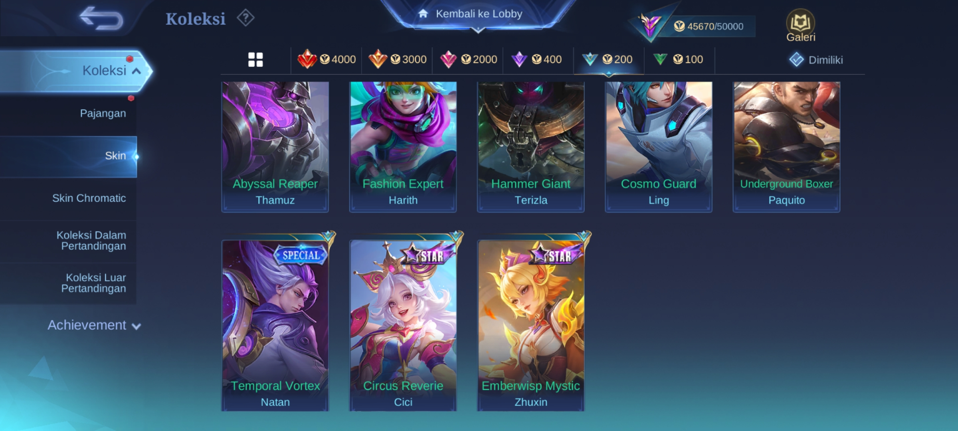This screenshot has width=958, height=431.
Task: Click the arrow below Kembali ke Lobby
Action: pyautogui.click(x=478, y=30)
